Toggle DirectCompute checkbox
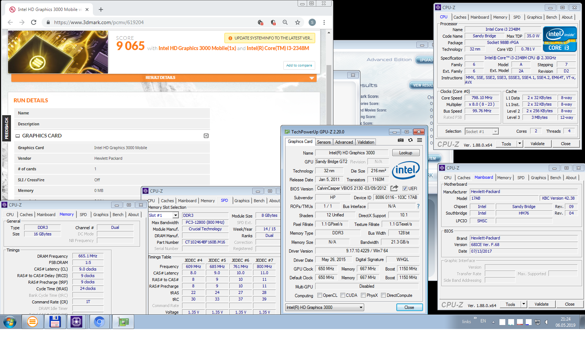The height and width of the screenshot is (363, 585). point(383,295)
